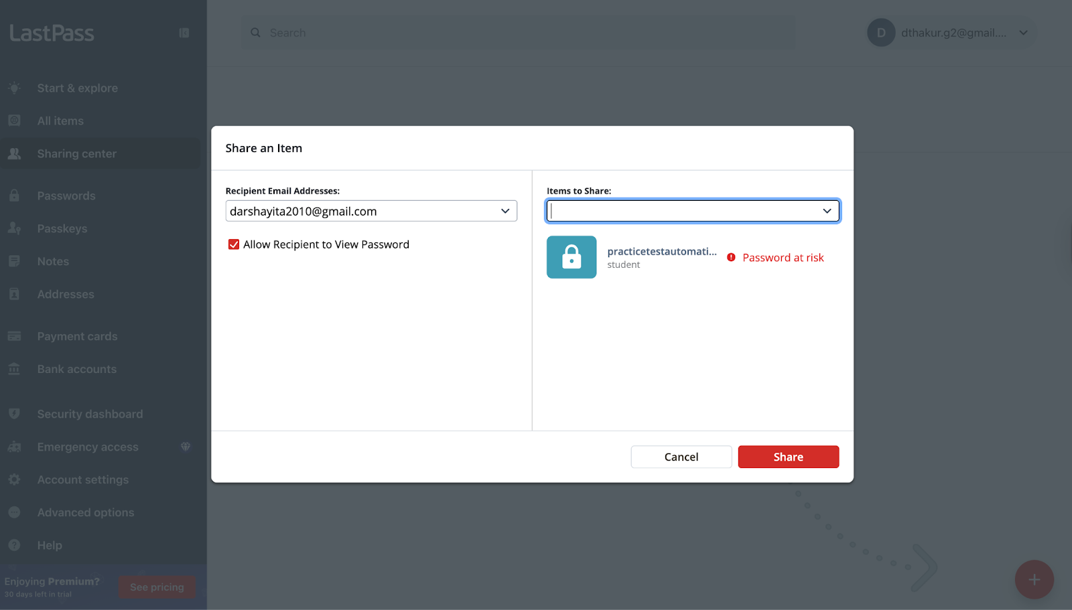This screenshot has width=1072, height=610.
Task: Click the Security dashboard shield icon
Action: click(x=14, y=414)
